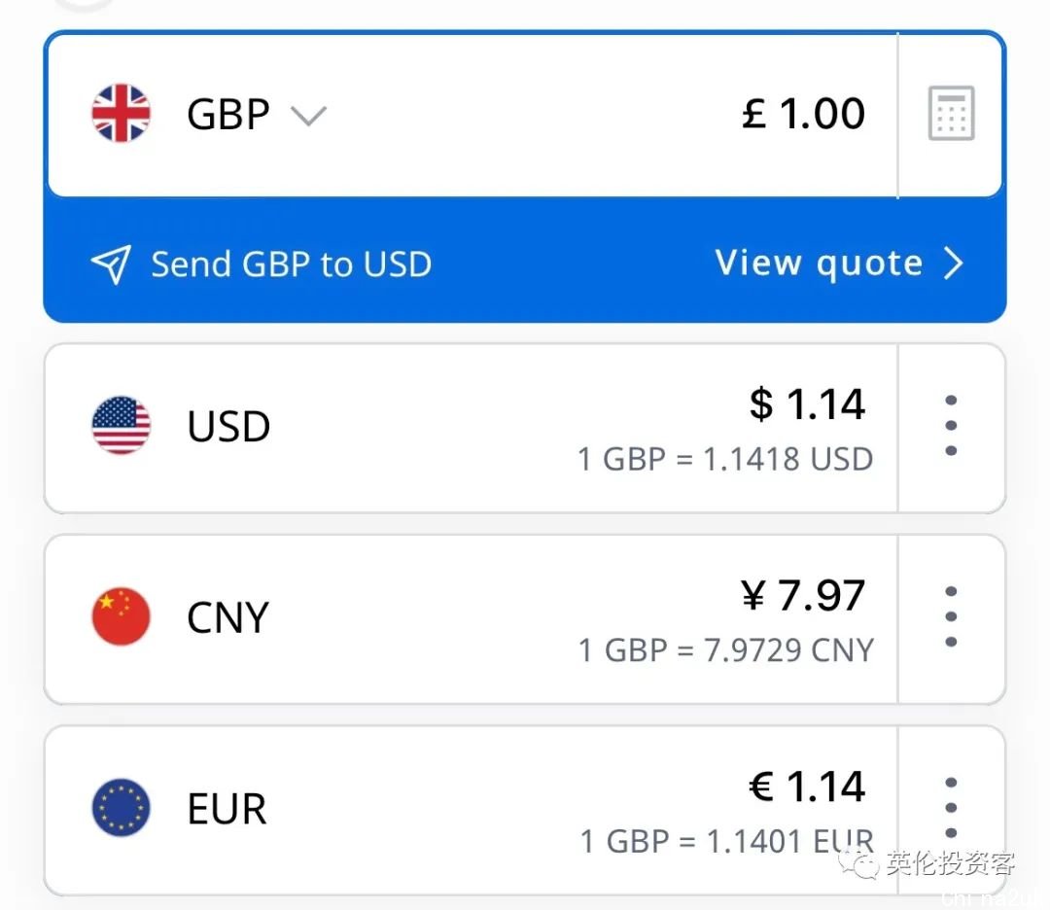
Task: Open the three-dot menu for EUR
Action: 951,808
